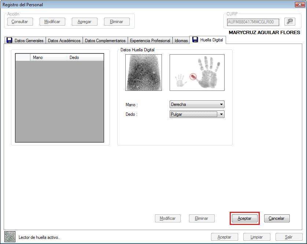This screenshot has height=244, width=307.
Task: Open the Dedo dropdown showing Pulgar
Action: tap(197, 114)
